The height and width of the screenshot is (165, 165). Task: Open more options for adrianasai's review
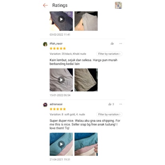point(121,104)
